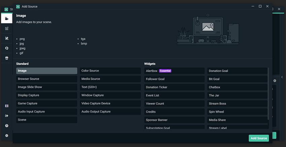
Task: Close the Add Source dialog
Action: 267,6
